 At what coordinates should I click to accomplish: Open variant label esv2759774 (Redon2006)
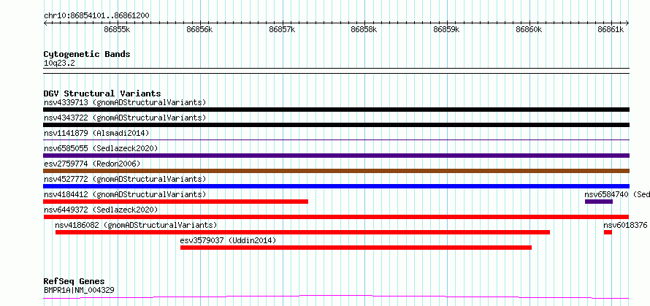[92, 164]
